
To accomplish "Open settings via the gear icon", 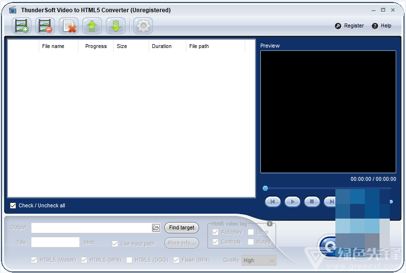I will [143, 26].
